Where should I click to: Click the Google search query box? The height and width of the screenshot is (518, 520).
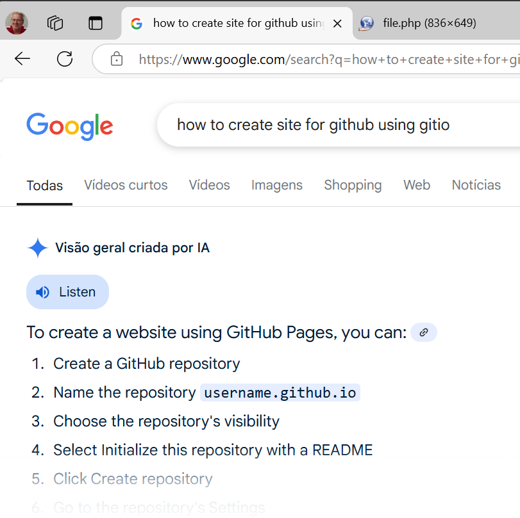[x=333, y=125]
